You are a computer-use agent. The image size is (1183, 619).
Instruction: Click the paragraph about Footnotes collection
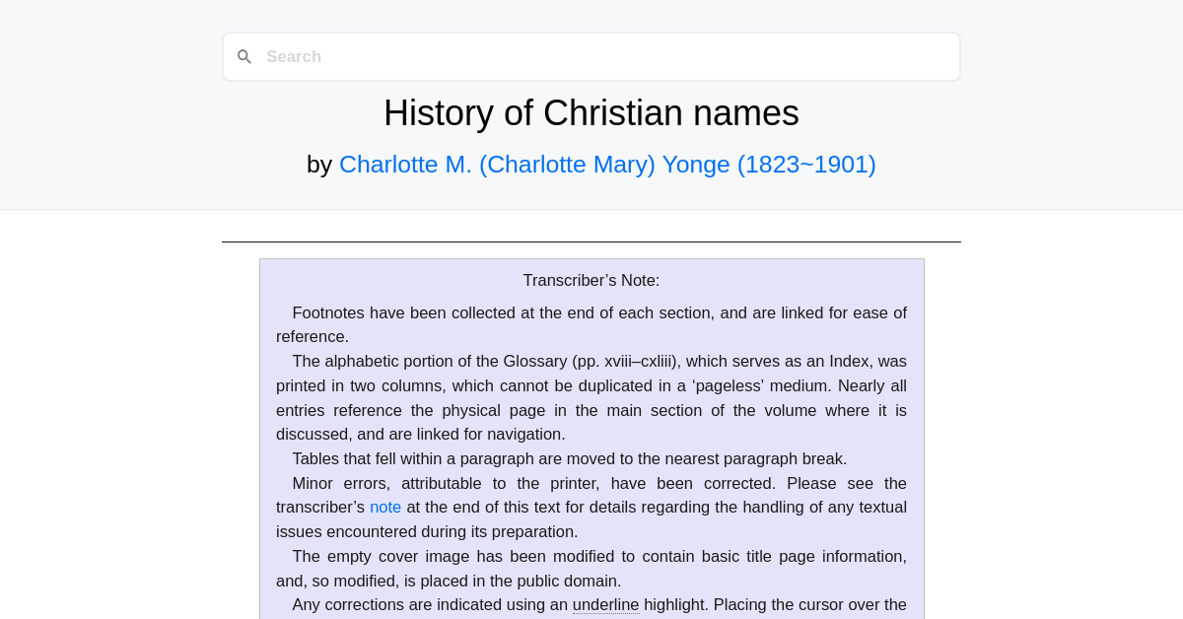click(591, 323)
